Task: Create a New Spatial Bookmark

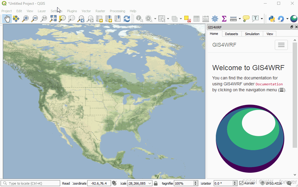Action: 109,19
